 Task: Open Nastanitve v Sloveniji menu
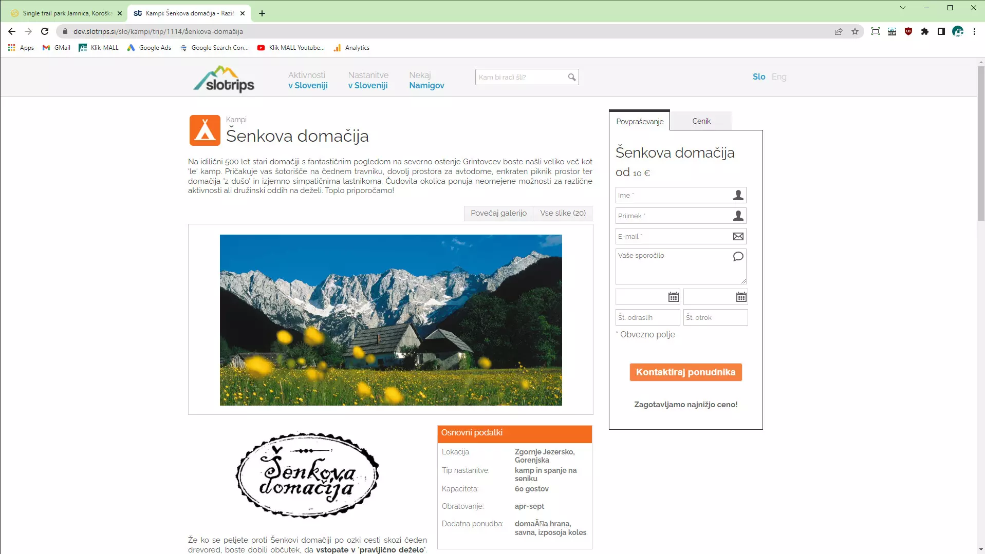(x=368, y=80)
